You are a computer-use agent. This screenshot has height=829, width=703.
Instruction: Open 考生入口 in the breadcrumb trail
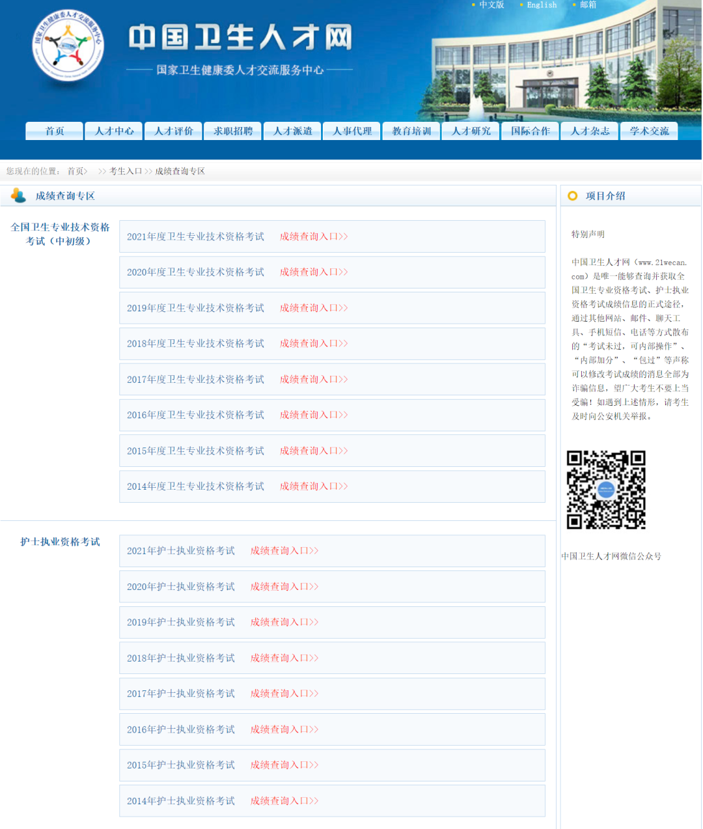point(125,171)
